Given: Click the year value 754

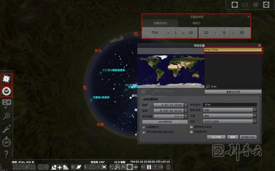Looking at the screenshot, I should tap(154, 33).
